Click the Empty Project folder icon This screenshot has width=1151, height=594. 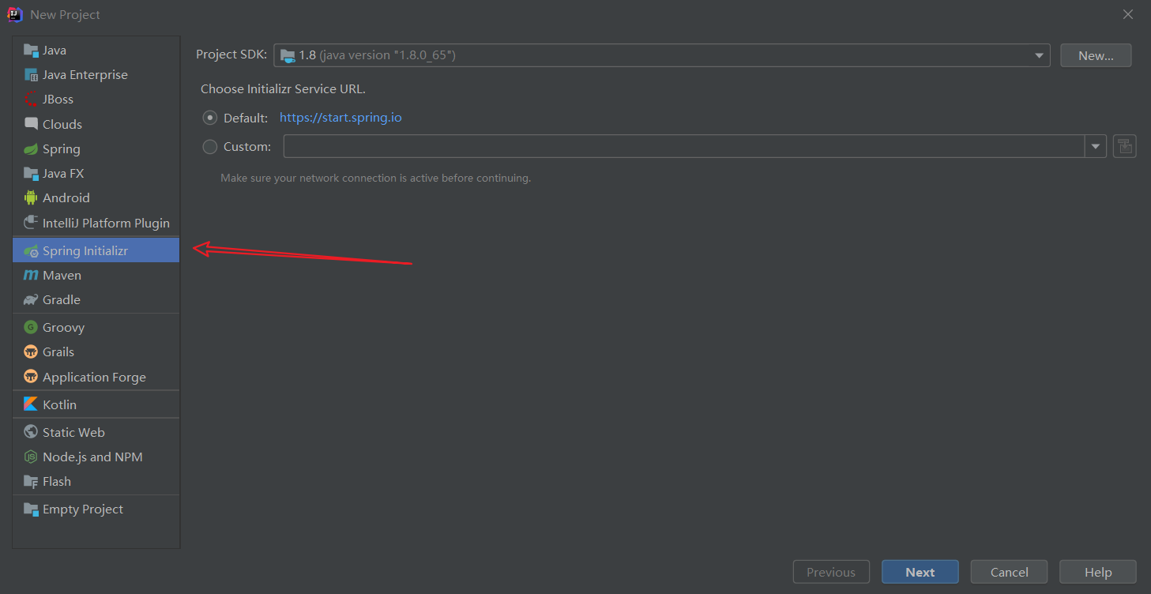click(x=31, y=509)
